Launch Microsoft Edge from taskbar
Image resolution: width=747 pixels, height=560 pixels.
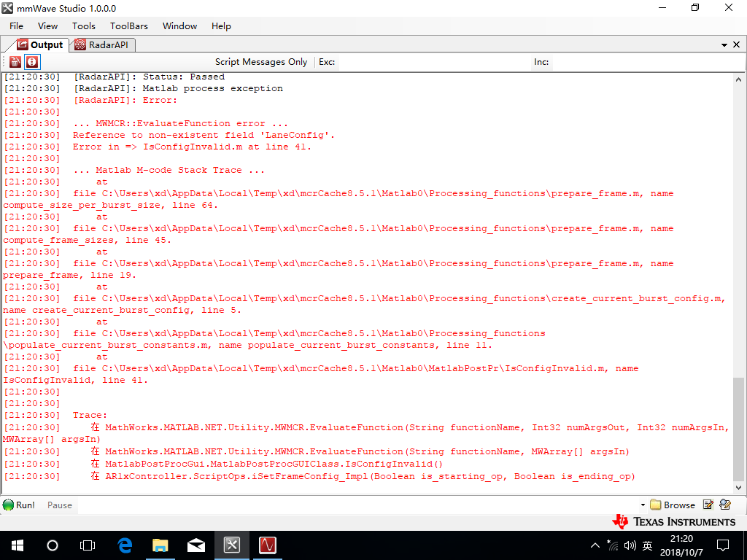(x=125, y=545)
